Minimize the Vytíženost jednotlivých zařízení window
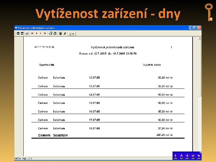Image resolution: width=216 pixels, height=162 pixels. pyautogui.click(x=191, y=28)
